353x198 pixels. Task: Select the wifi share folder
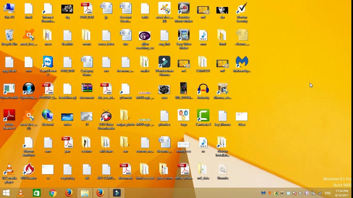pyautogui.click(x=106, y=145)
